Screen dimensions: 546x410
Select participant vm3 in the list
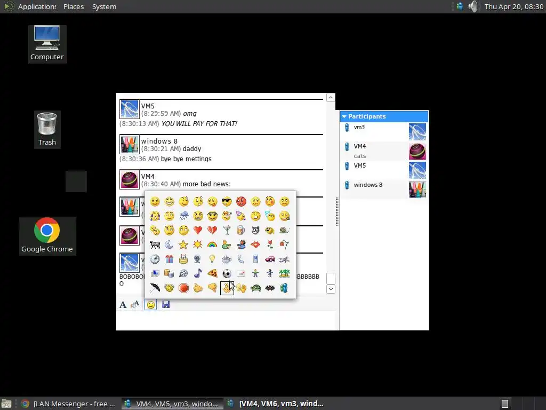click(384, 132)
